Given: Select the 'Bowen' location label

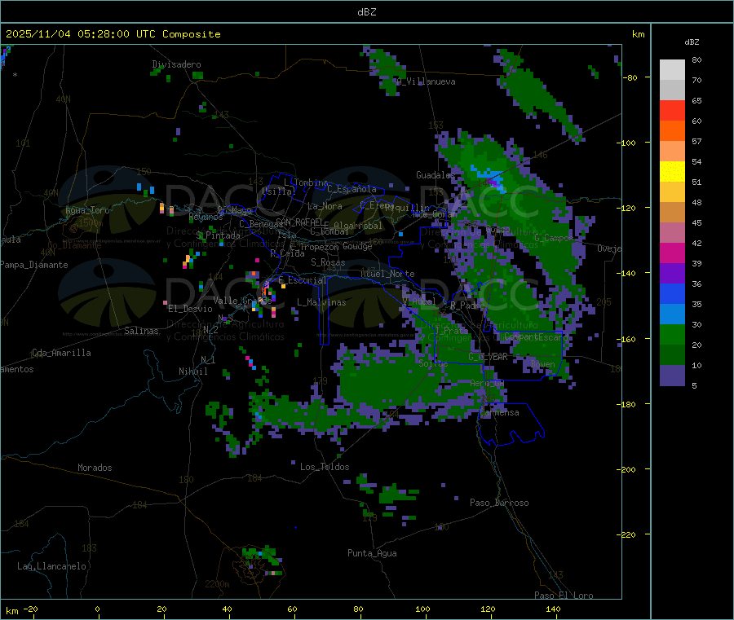Looking at the screenshot, I should pyautogui.click(x=543, y=364).
